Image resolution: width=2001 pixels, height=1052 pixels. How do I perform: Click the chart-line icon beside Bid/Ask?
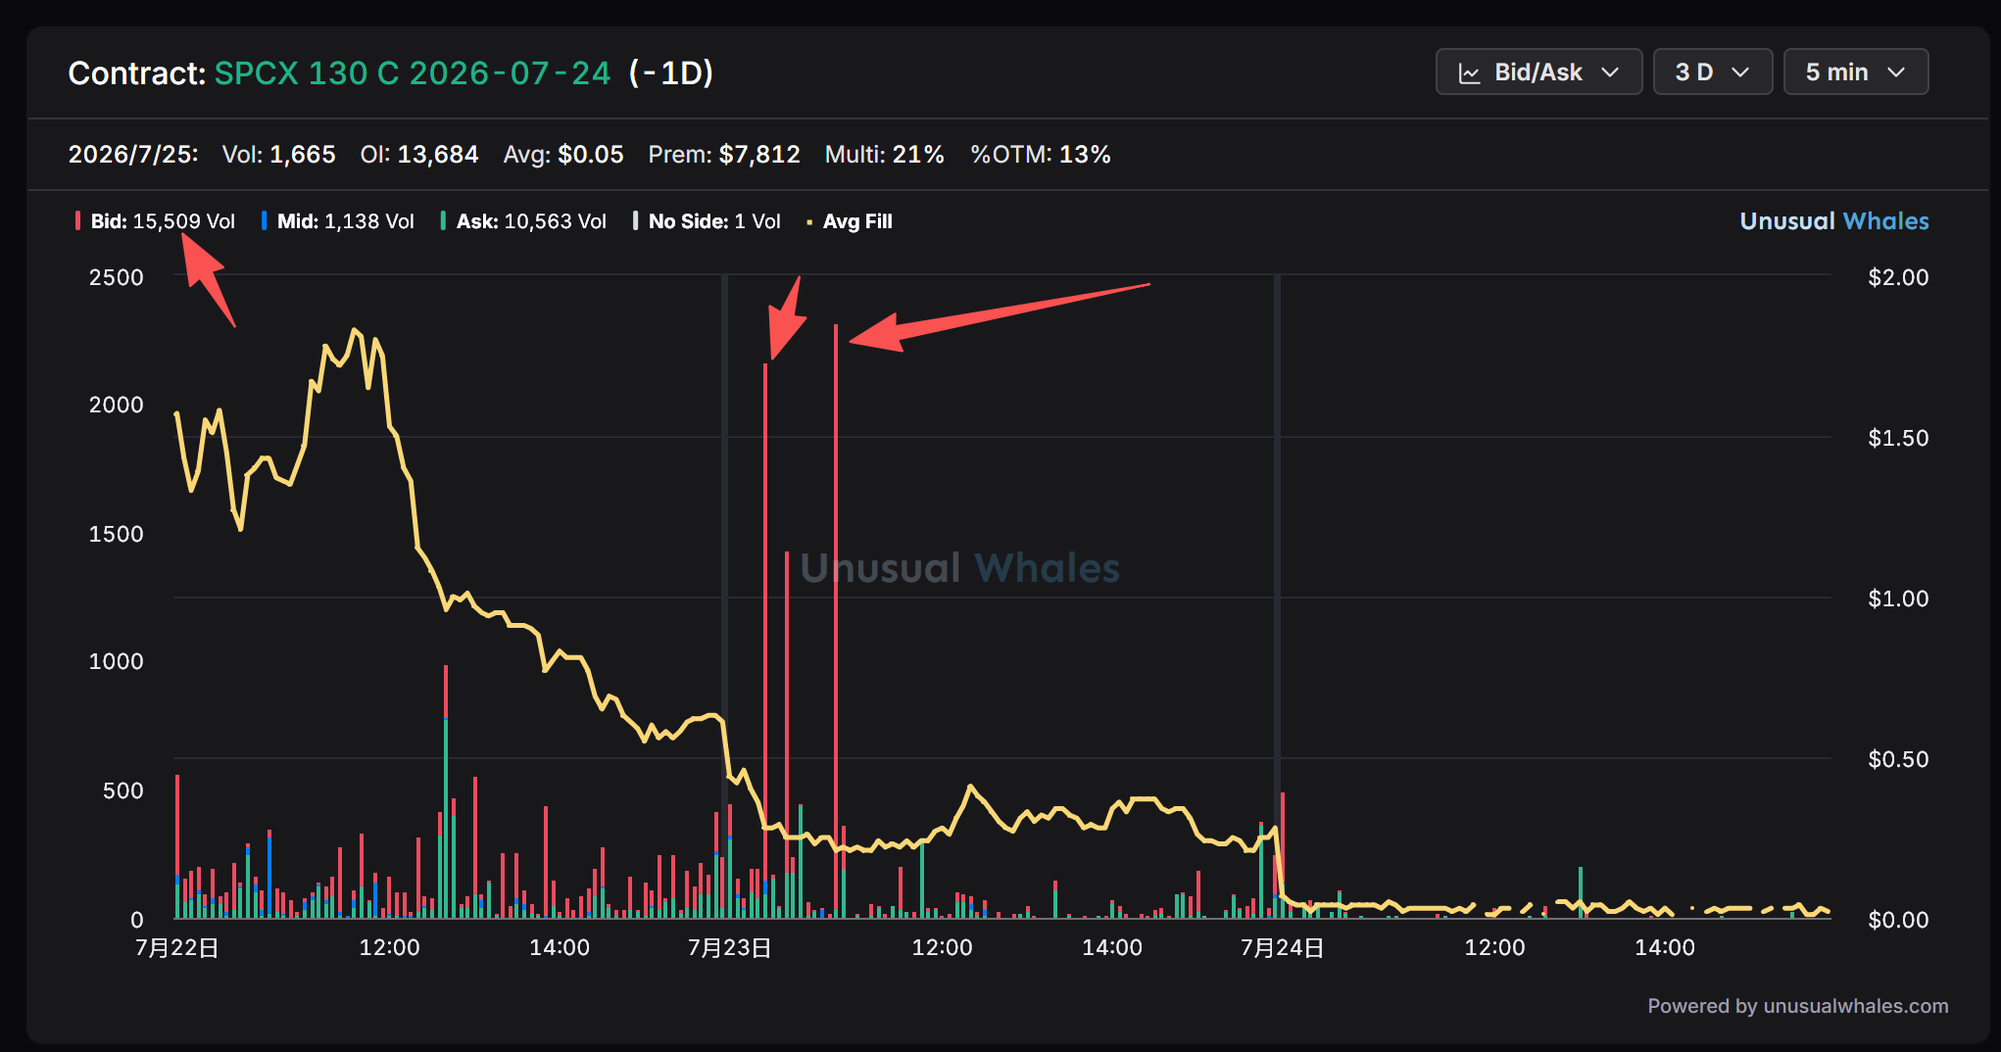pyautogui.click(x=1469, y=73)
